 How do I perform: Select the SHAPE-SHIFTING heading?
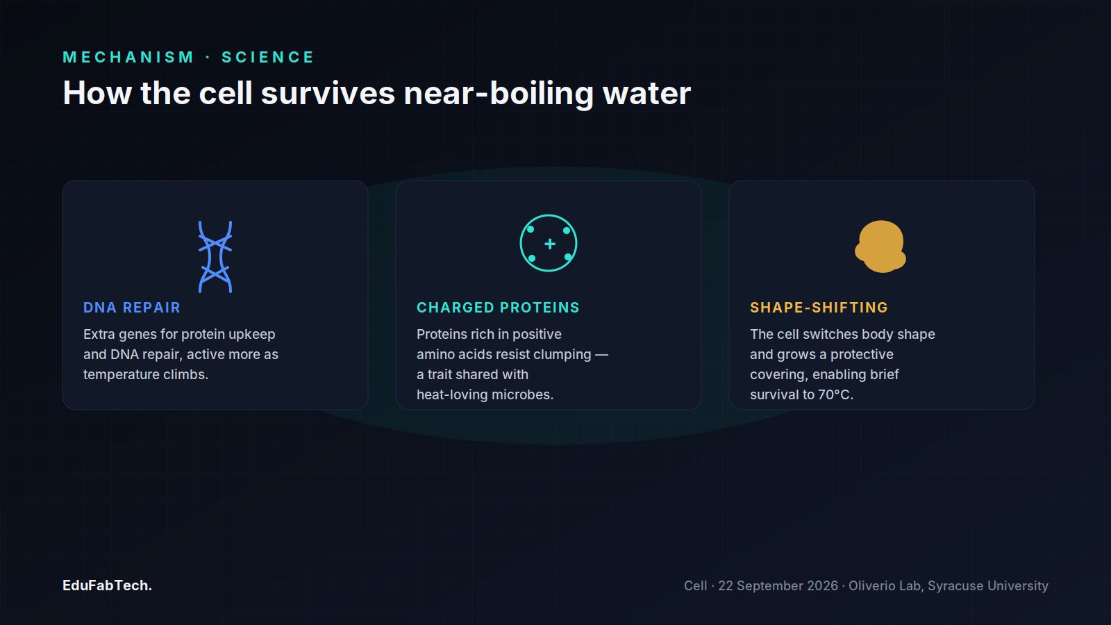[x=819, y=308]
